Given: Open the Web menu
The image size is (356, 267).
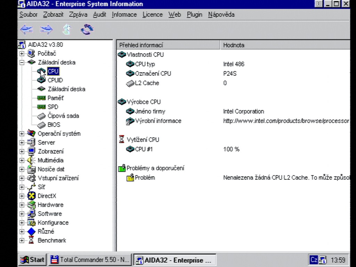Looking at the screenshot, I should 175,15.
